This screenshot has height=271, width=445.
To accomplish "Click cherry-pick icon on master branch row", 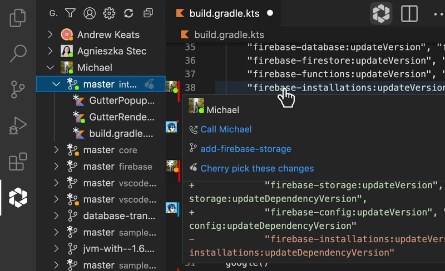I will tap(150, 84).
